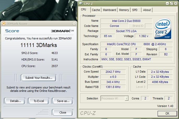Image resolution: width=179 pixels, height=119 pixels.
Task: Click the CPU-Z title bar icon
Action: [x=81, y=3]
